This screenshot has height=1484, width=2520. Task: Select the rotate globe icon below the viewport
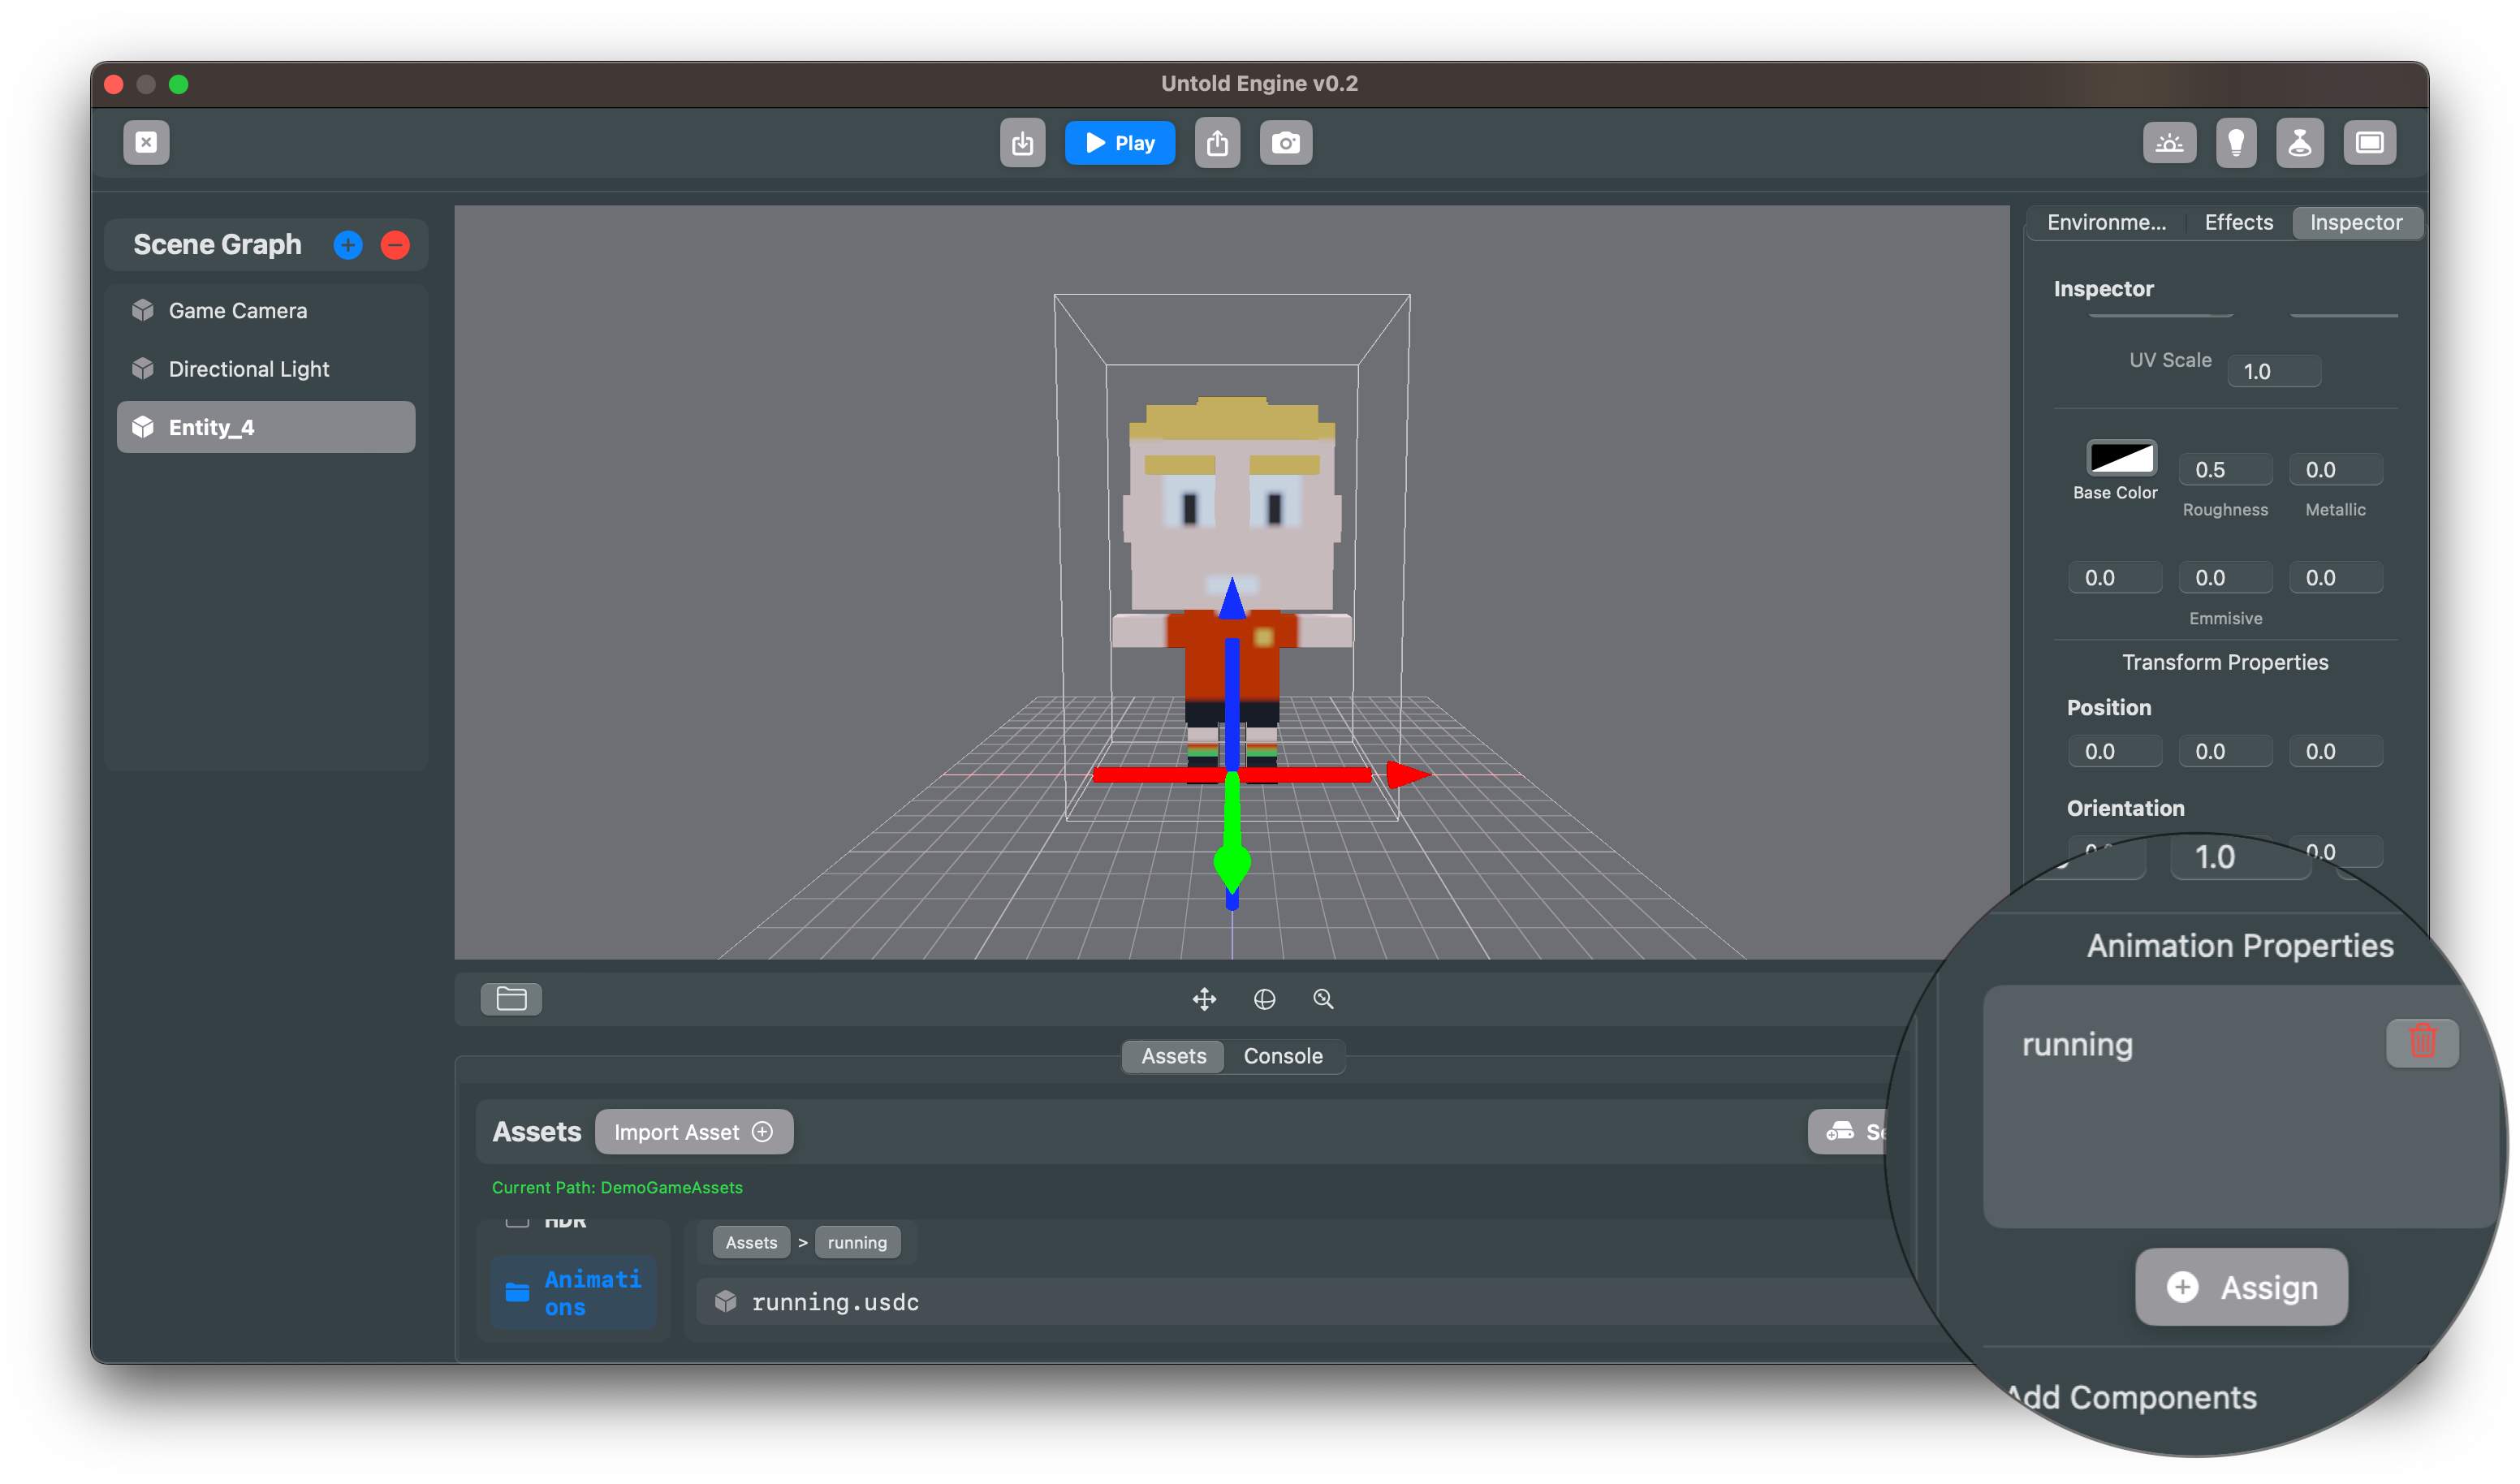(1265, 998)
